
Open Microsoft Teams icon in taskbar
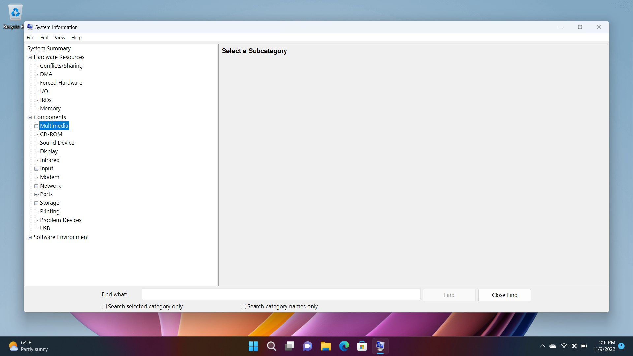click(308, 346)
